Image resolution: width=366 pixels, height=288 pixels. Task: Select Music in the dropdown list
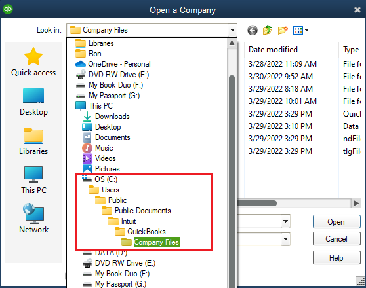(98, 148)
